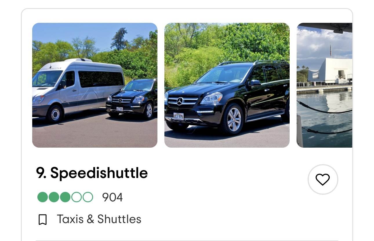Select the third filled green rating bubble

click(65, 197)
